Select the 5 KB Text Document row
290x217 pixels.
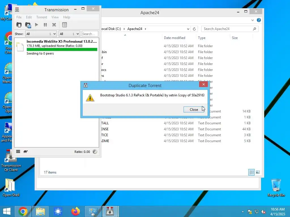[x=176, y=141]
